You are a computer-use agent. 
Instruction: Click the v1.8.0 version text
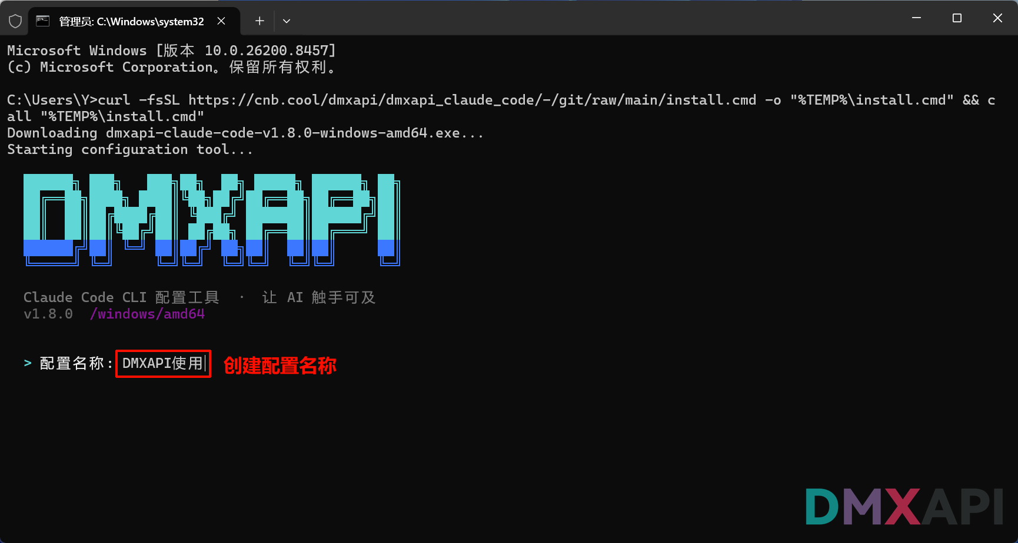point(48,314)
